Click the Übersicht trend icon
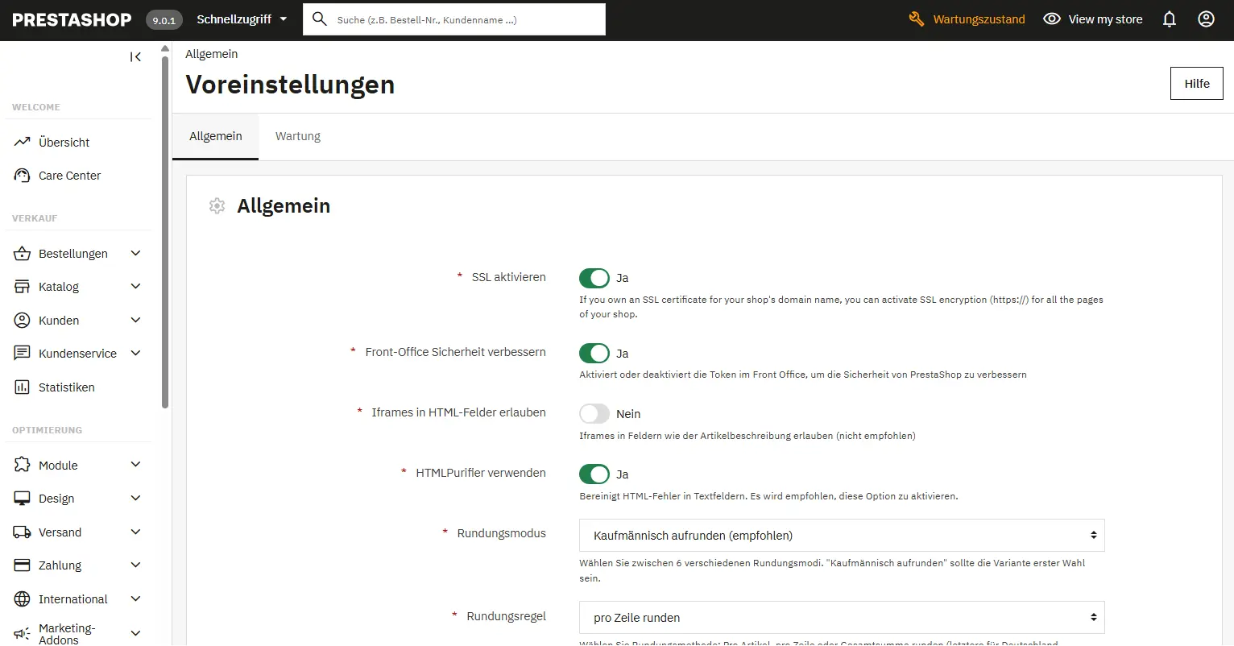This screenshot has height=646, width=1234. click(x=22, y=142)
